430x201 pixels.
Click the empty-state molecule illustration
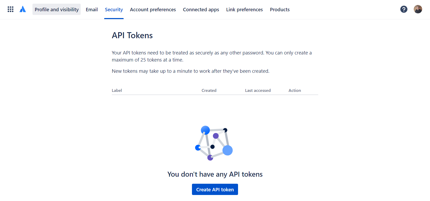click(x=214, y=143)
